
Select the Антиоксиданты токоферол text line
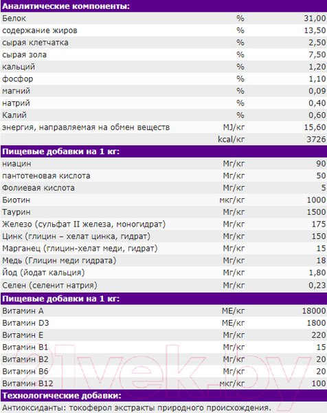[x=137, y=407]
